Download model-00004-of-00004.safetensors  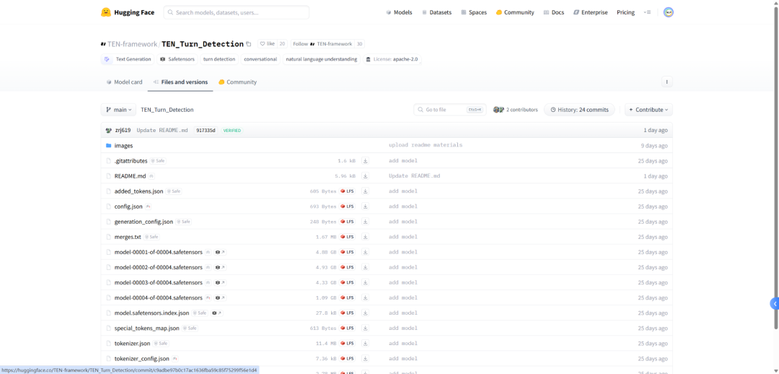365,298
